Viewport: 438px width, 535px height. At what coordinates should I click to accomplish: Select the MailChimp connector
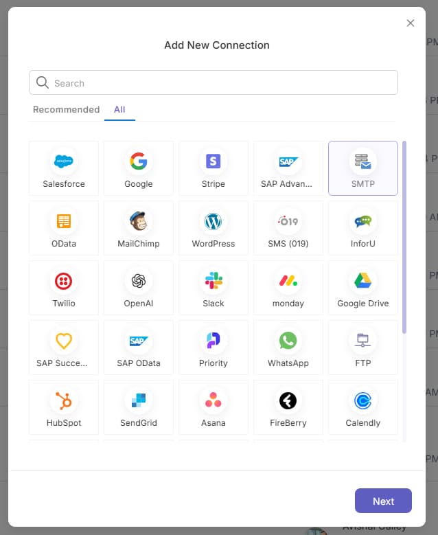coord(139,228)
